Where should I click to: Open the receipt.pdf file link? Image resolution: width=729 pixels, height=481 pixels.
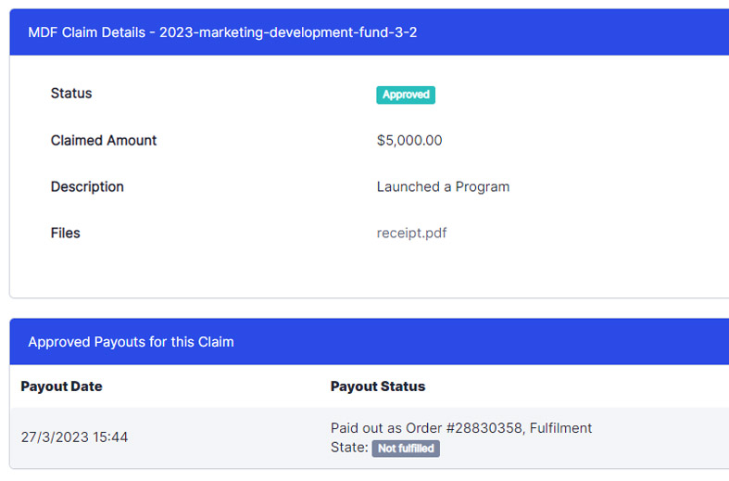(x=411, y=234)
